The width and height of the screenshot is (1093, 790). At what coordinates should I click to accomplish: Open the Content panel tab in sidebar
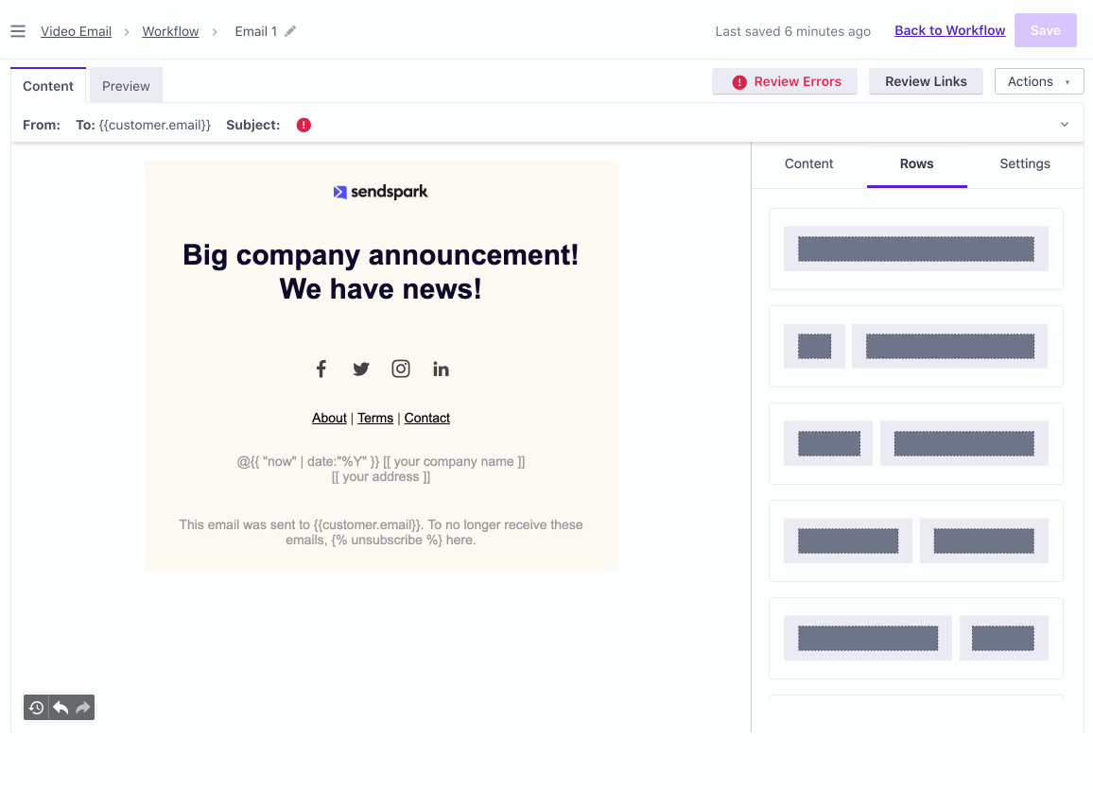[808, 163]
